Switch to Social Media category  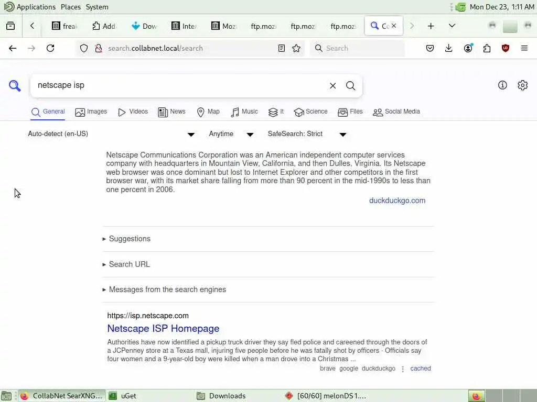[x=396, y=112]
